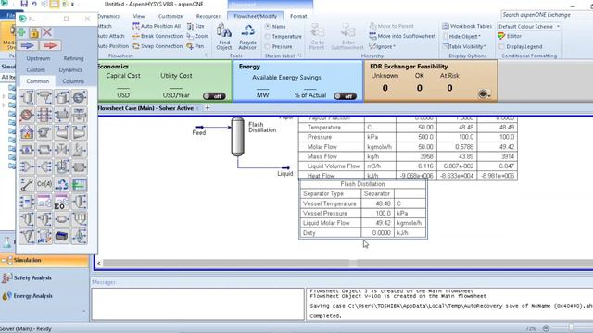Switch palette to the Upstream tab
The height and width of the screenshot is (333, 593).
click(x=38, y=58)
